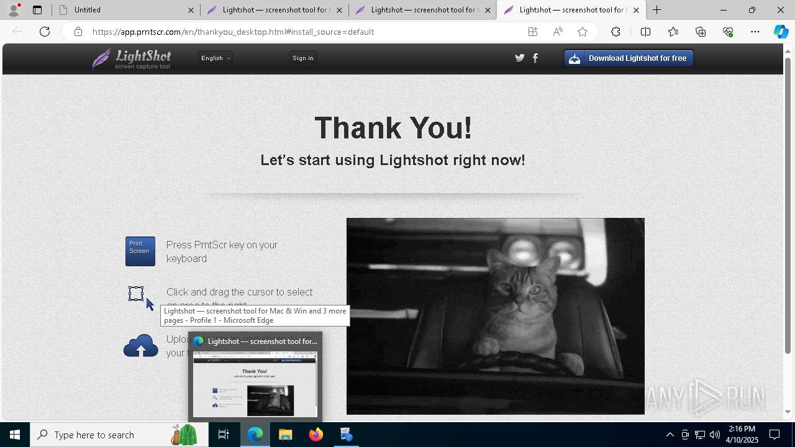This screenshot has width=795, height=447.
Task: View site information lock icon
Action: click(78, 32)
